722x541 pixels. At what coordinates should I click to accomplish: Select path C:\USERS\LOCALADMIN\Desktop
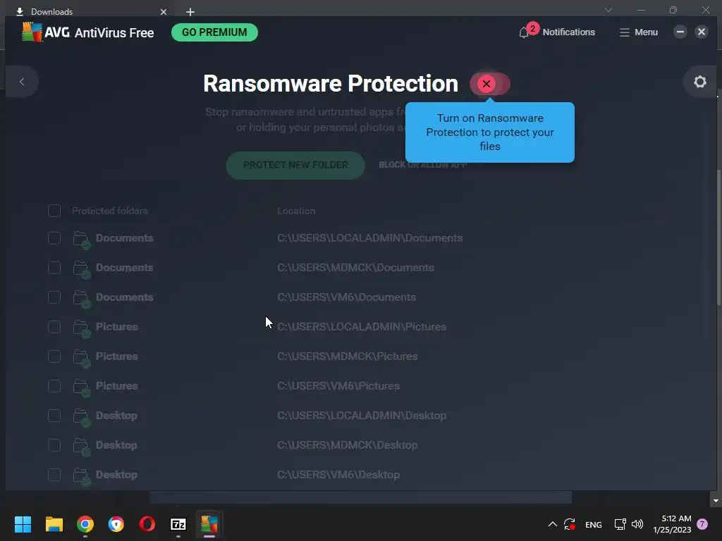[362, 416]
